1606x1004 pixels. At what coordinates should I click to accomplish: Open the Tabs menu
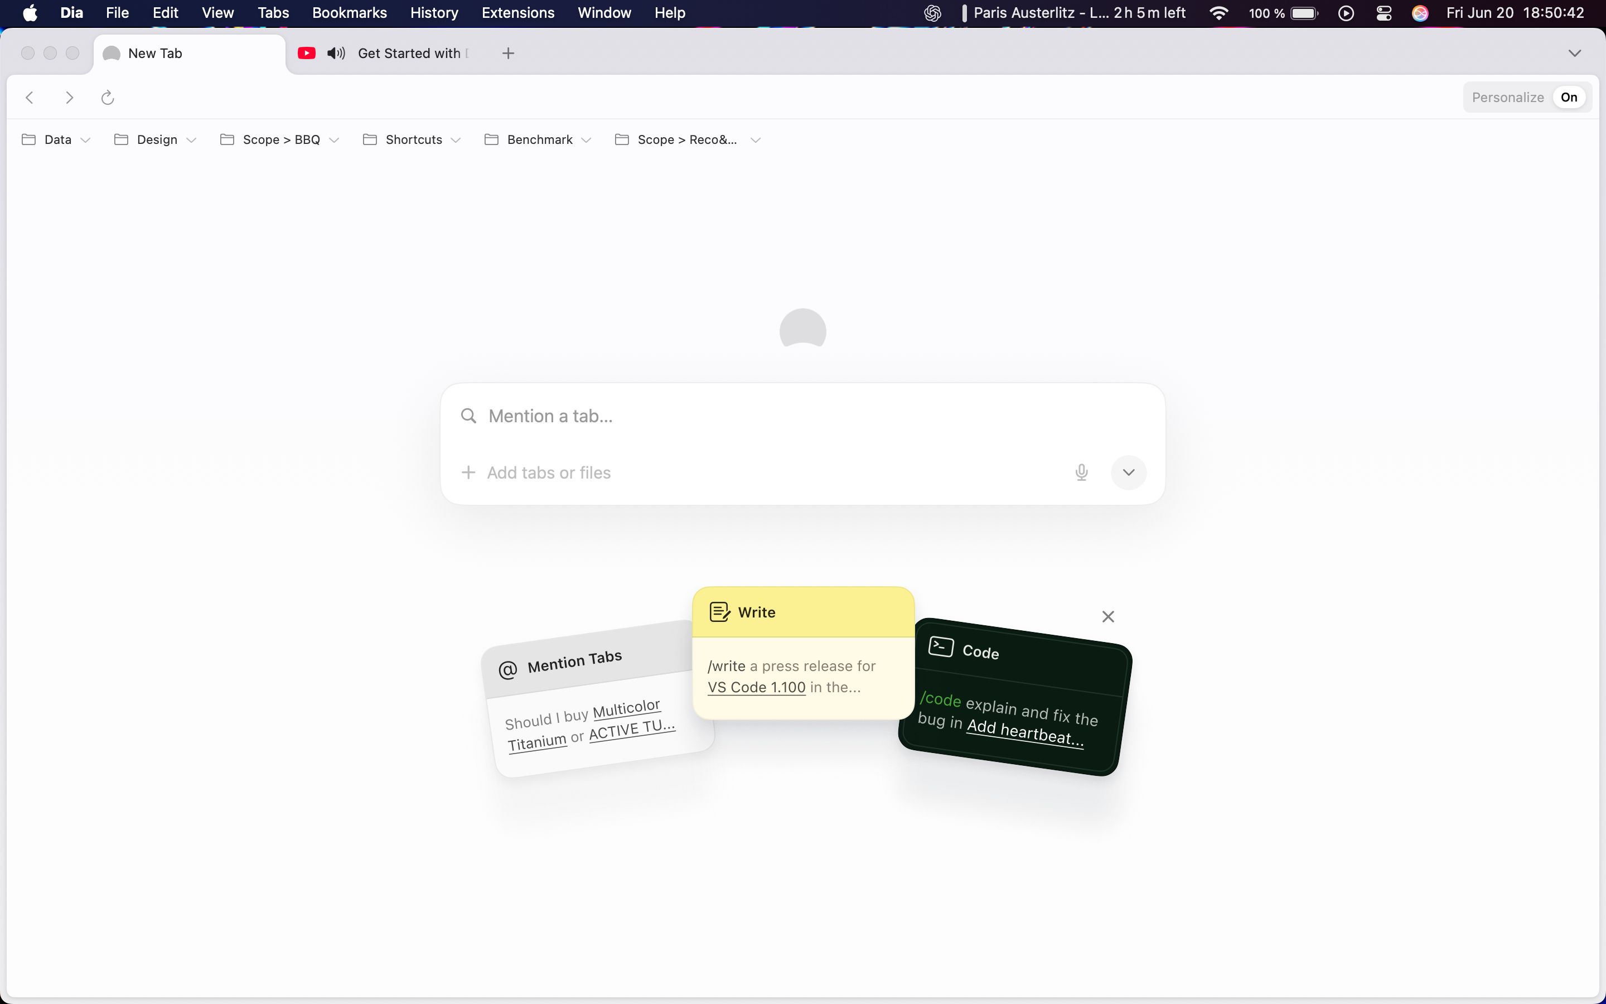tap(273, 13)
